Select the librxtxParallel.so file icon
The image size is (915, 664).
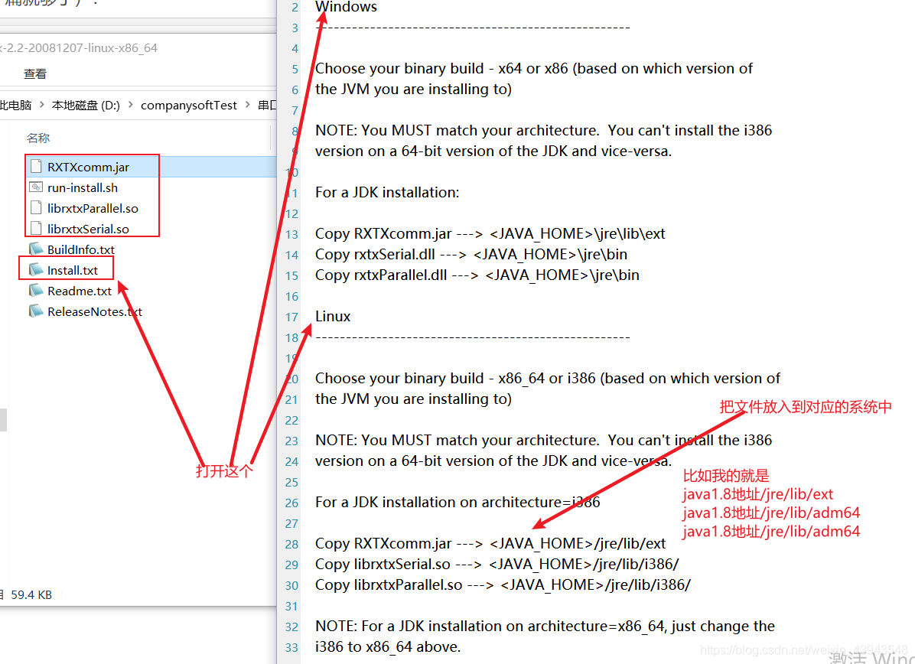pyautogui.click(x=36, y=208)
